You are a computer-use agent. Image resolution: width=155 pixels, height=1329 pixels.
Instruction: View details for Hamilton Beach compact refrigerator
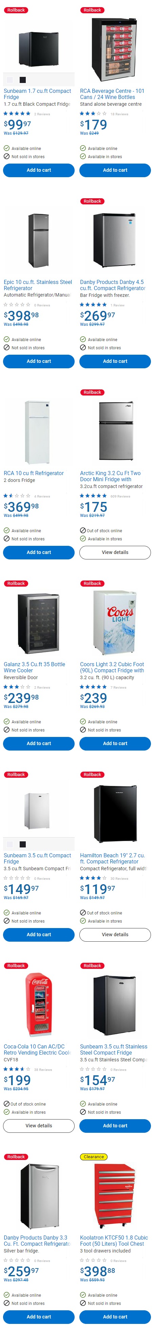pyautogui.click(x=115, y=934)
